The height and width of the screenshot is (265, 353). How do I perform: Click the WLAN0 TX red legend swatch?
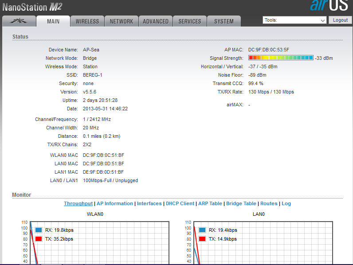(39, 239)
